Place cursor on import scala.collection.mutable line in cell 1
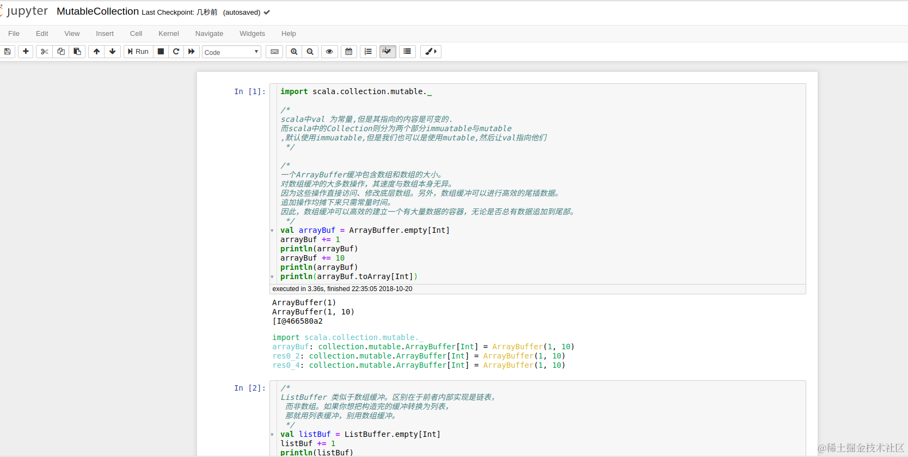 click(x=356, y=91)
